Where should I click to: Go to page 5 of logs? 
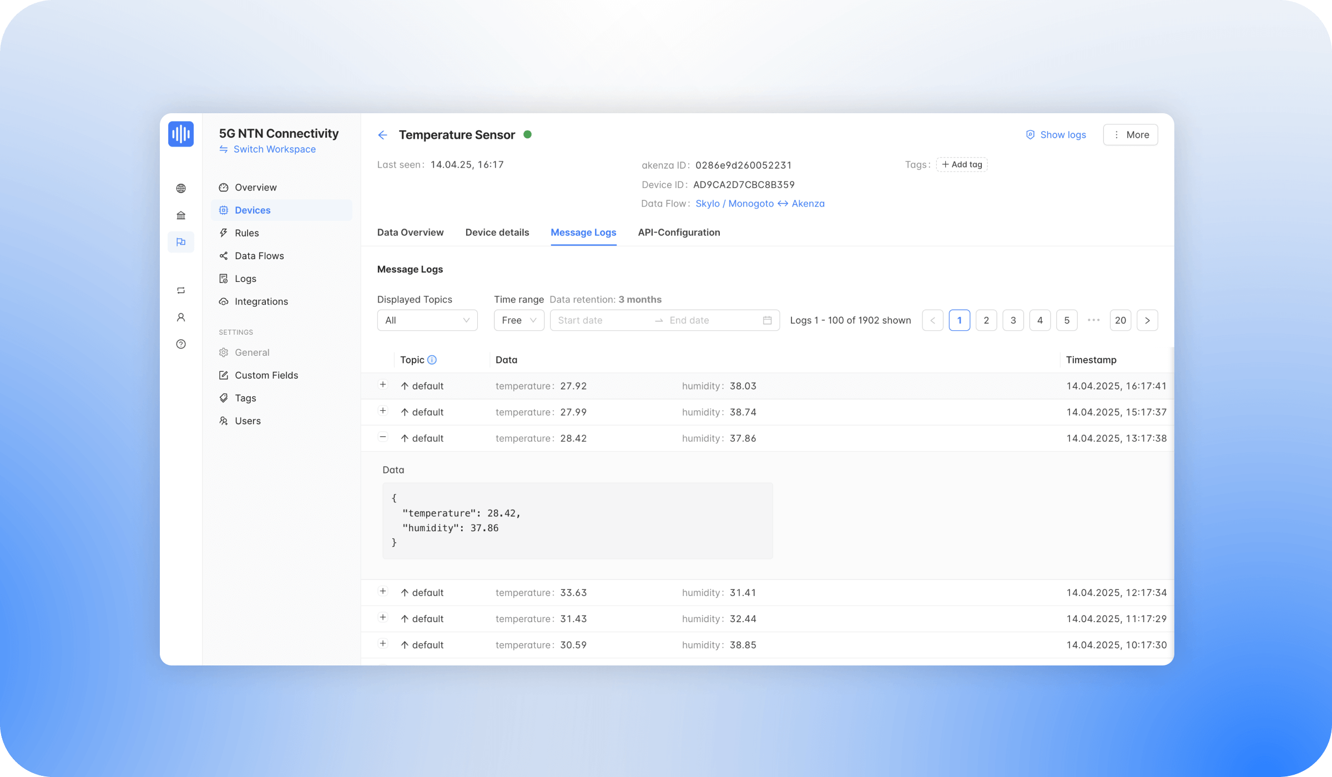[1067, 320]
